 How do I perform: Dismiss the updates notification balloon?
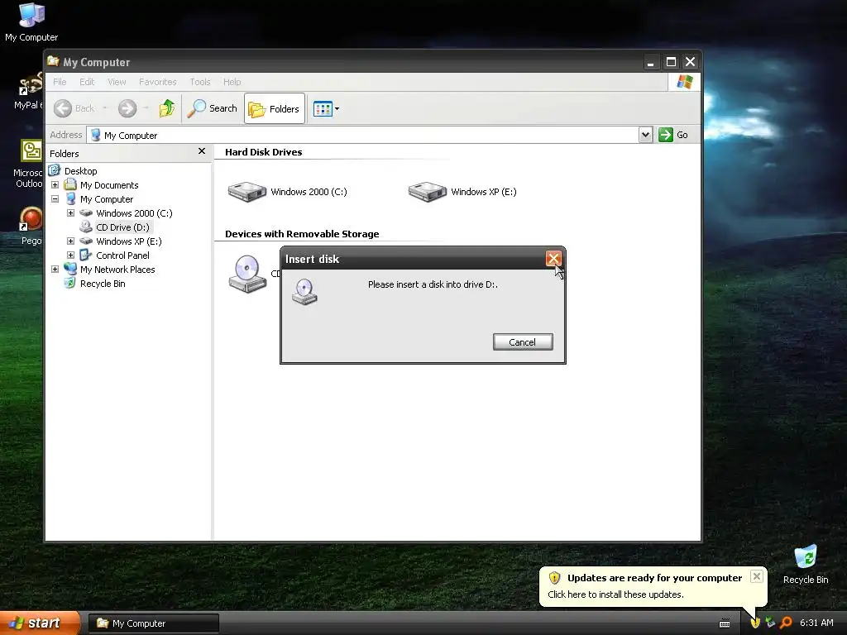coord(757,576)
